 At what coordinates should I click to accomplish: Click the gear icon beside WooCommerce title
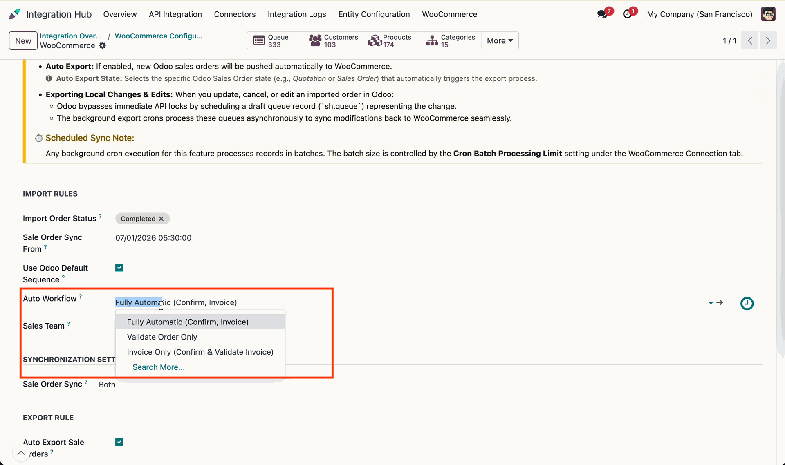pos(103,45)
